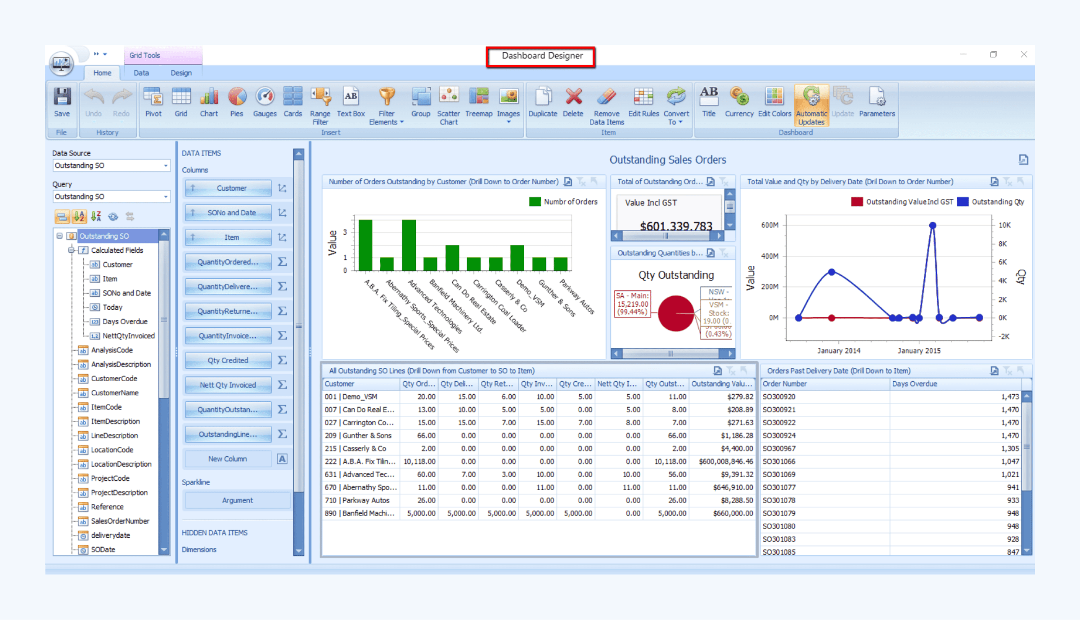Toggle Automatic Updates
This screenshot has height=620, width=1080.
coord(811,106)
